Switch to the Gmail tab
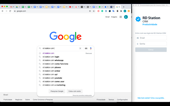 click(12, 7)
